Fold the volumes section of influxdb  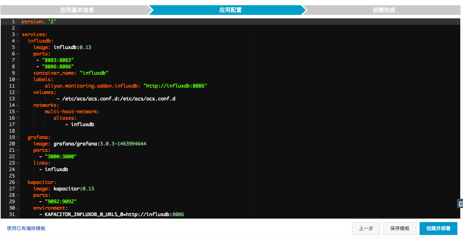tap(18, 92)
